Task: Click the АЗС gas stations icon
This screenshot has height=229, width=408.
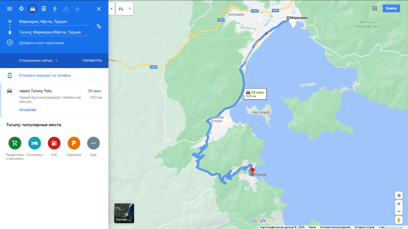Action: click(54, 143)
